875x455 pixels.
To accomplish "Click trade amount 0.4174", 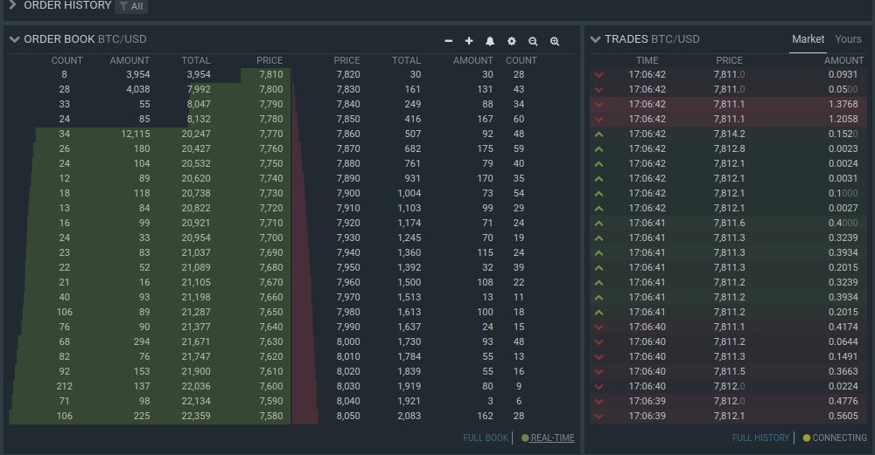I will [x=843, y=327].
